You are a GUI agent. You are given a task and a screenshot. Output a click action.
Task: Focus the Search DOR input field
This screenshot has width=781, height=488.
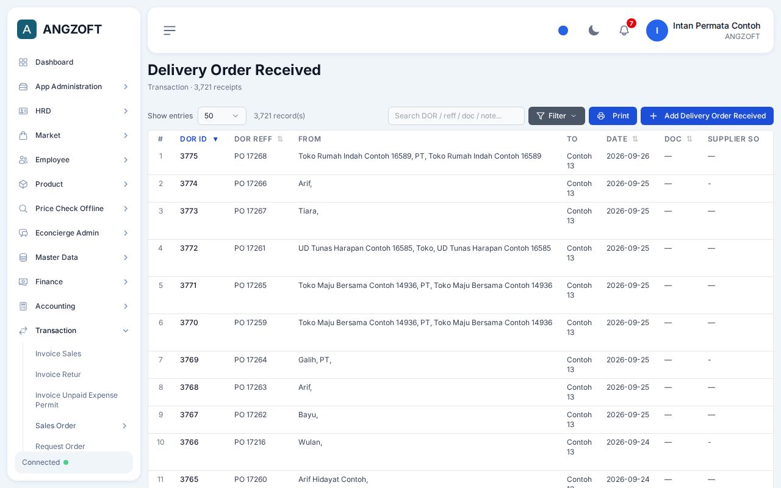[x=456, y=116]
